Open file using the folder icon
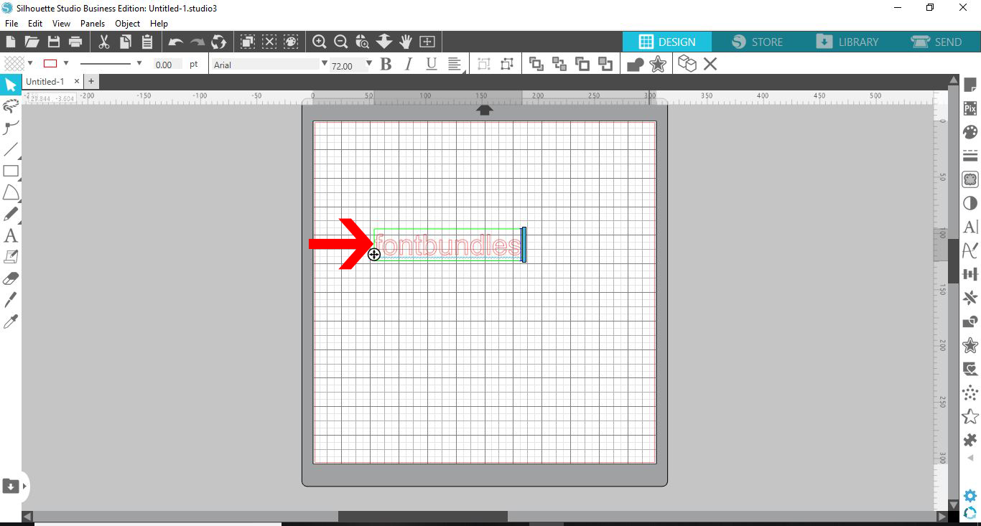This screenshot has width=981, height=526. 32,42
